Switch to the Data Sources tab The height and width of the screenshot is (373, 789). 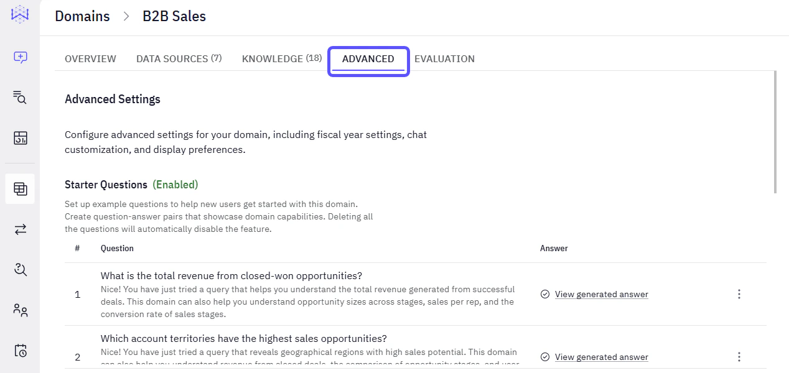click(179, 59)
